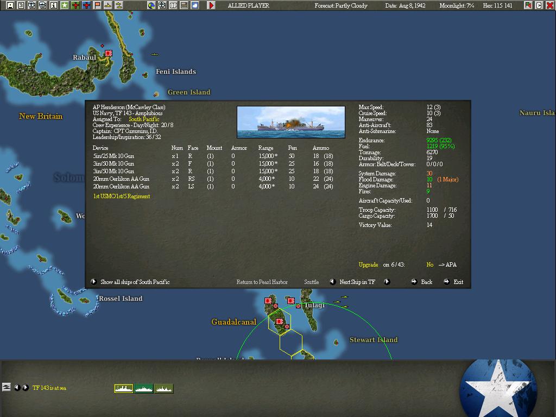Click the crosshair target toolbar icon

[x=162, y=5]
